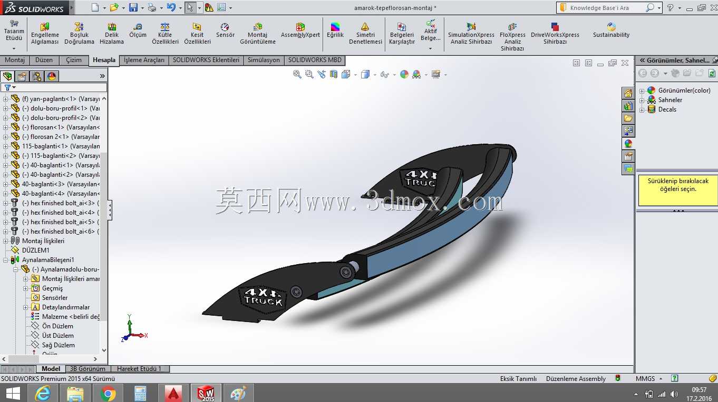Screen dimensions: 718x402
Task: Rebuild the model with the traffic light icon
Action: pos(209,8)
